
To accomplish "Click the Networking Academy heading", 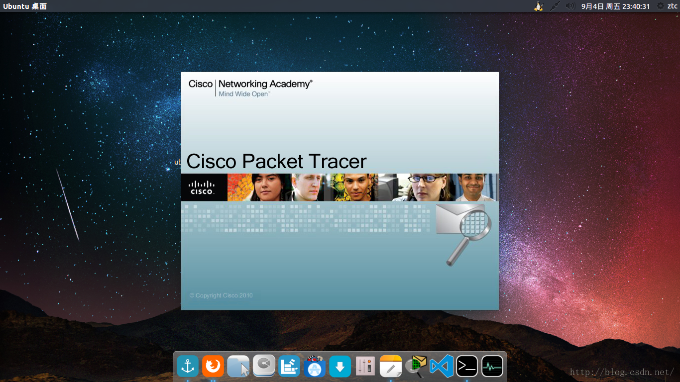I will (x=265, y=84).
